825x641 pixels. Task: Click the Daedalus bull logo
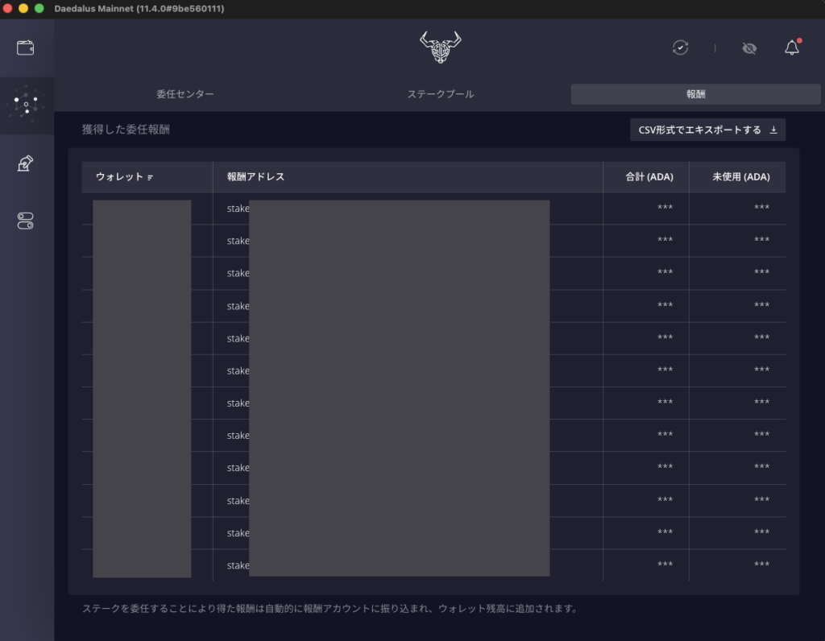coord(441,48)
